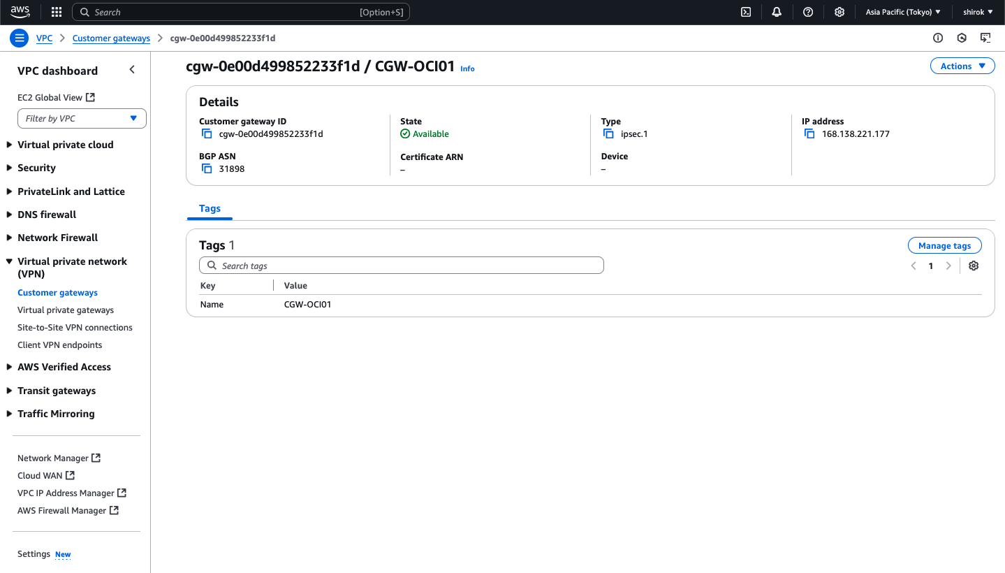Focus the Search tags field
Image resolution: width=1005 pixels, height=573 pixels.
pos(402,266)
